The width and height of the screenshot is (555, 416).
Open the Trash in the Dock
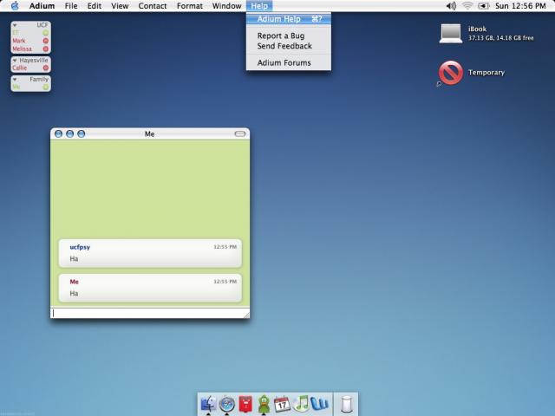(x=347, y=404)
